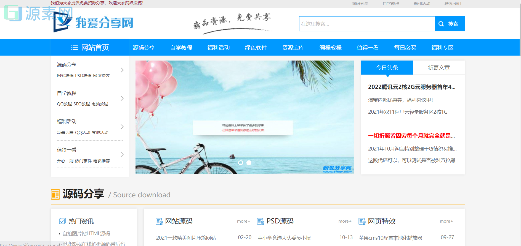Open headline 2022腾讯云2核2G云服务器
The image size is (521, 246).
click(x=412, y=87)
